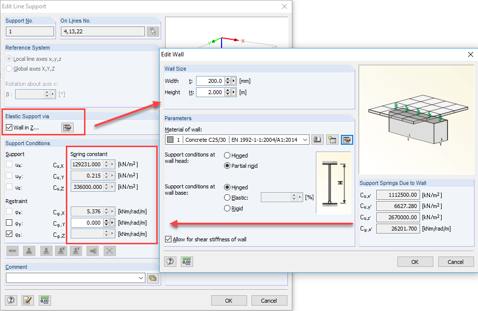The image size is (478, 311).
Task: Choose the support preset icon marked with X
Action: (x=61, y=251)
